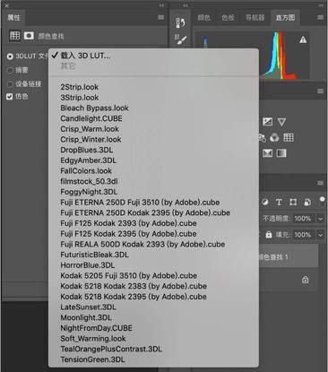Open the Properties panel flyout menu

(x=160, y=17)
